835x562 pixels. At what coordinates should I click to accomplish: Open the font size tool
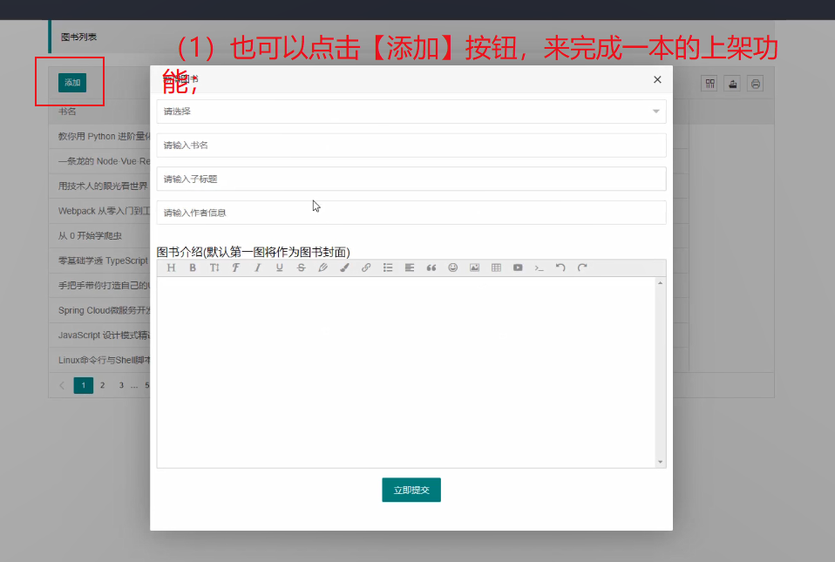[x=214, y=267]
